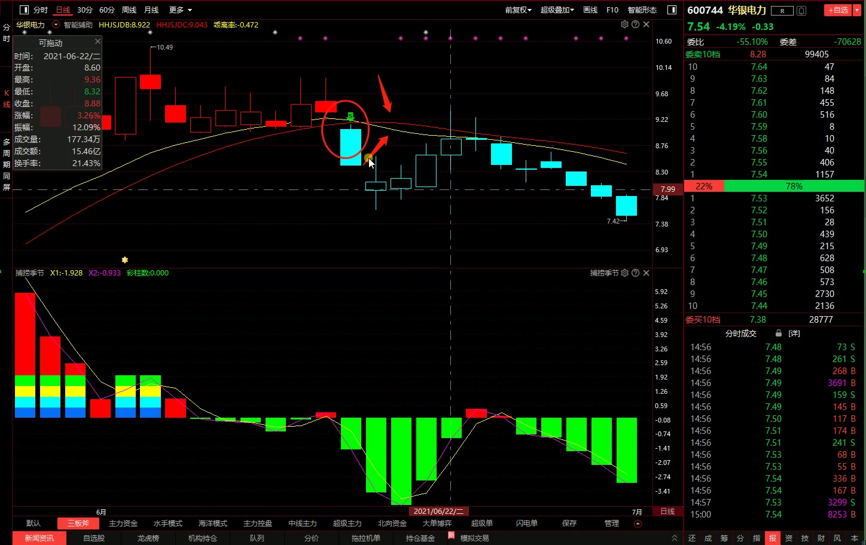Click the red 22% segment of ratio bar

[x=704, y=186]
